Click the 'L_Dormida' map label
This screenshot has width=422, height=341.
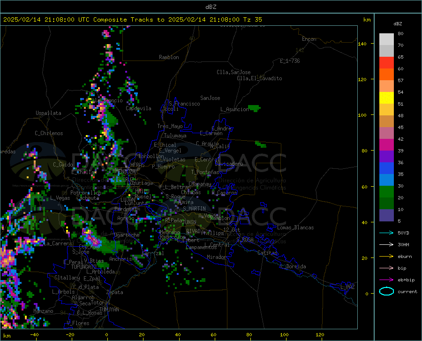coord(293,266)
